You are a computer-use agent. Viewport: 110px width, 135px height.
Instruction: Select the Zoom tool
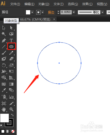12,109
